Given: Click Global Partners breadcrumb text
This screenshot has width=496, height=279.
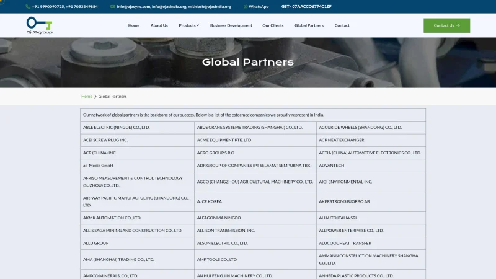Looking at the screenshot, I should tap(112, 97).
